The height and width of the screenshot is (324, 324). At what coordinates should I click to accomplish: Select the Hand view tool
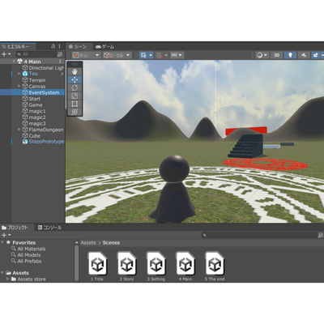click(x=75, y=71)
